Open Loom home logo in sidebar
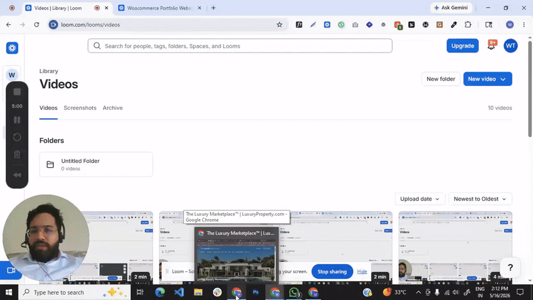The width and height of the screenshot is (533, 300). click(x=12, y=48)
